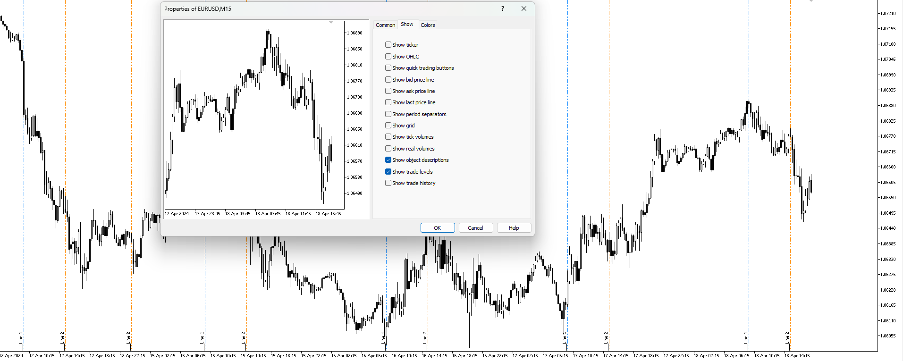The image size is (903, 361).
Task: Select the Show tab
Action: pos(407,25)
